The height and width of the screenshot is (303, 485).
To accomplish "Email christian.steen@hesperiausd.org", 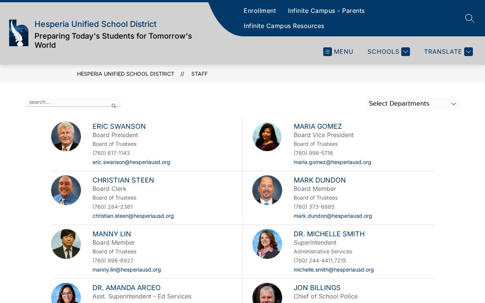I will click(133, 216).
